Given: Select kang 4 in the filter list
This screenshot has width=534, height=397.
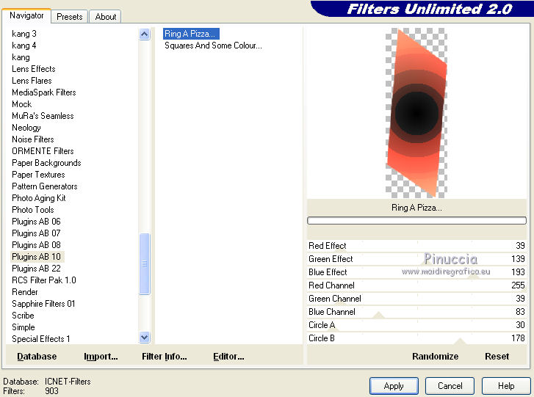Looking at the screenshot, I should (24, 45).
